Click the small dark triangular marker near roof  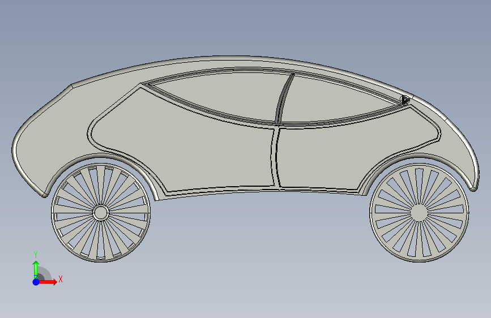tap(405, 100)
